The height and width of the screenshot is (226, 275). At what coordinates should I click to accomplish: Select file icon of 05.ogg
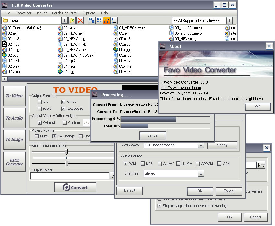(x=116, y=49)
